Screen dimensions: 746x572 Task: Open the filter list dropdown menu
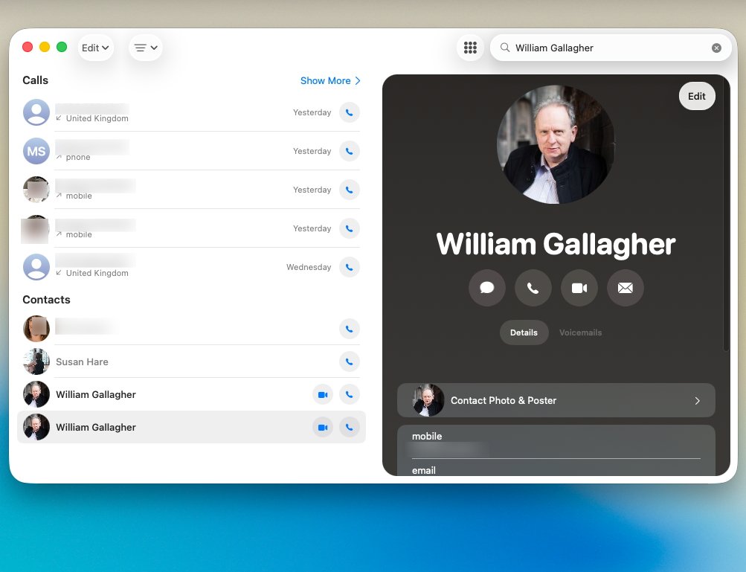click(x=146, y=48)
